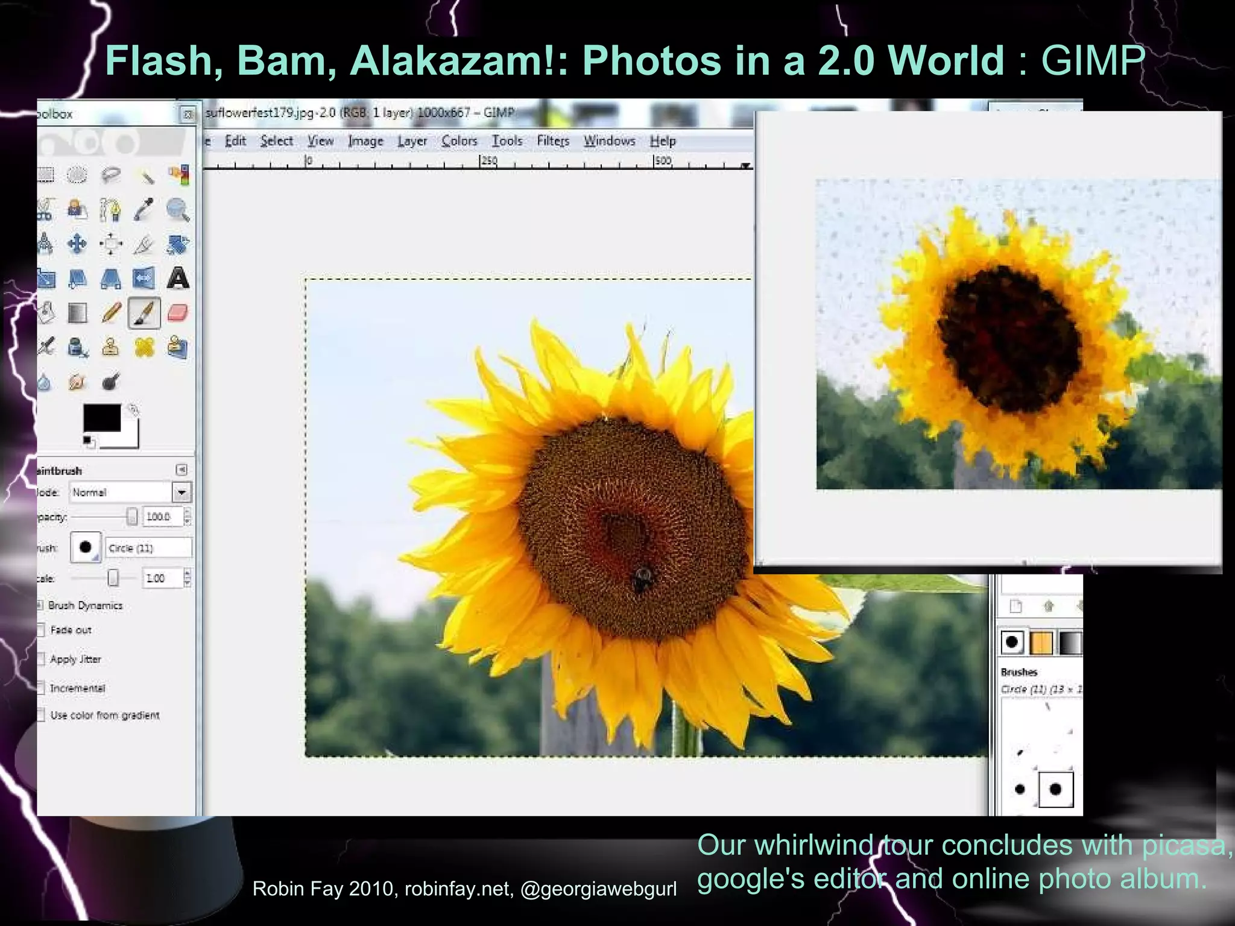Open the brush preview selector button
The image size is (1235, 926).
pyautogui.click(x=86, y=547)
